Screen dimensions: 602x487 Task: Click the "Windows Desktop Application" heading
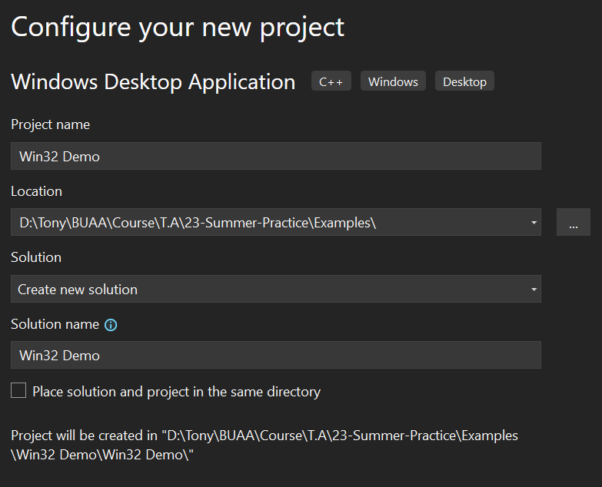coord(153,82)
